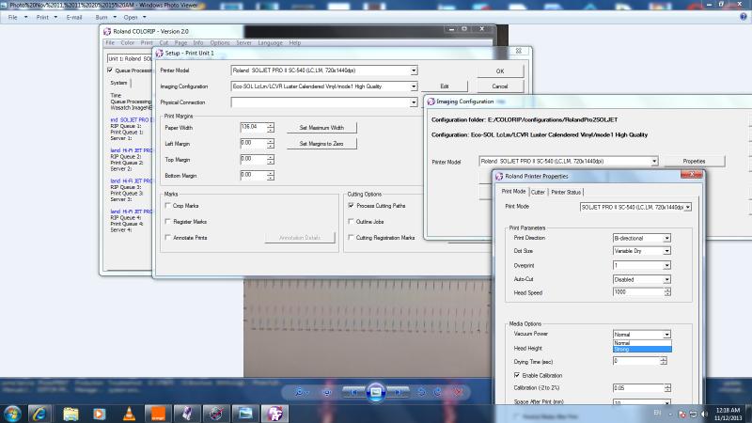Toggle Enable Calibration checkbox

(x=517, y=375)
